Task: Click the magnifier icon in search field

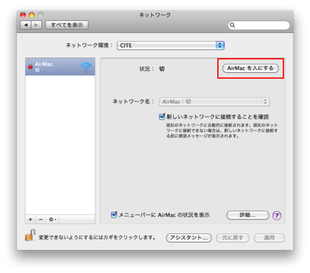Action: click(x=233, y=25)
